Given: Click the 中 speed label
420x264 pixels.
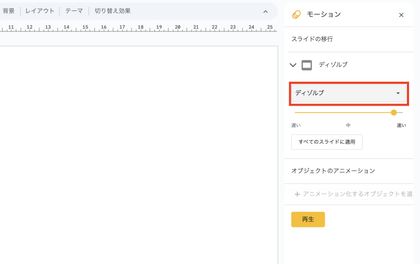Looking at the screenshot, I should coord(348,125).
